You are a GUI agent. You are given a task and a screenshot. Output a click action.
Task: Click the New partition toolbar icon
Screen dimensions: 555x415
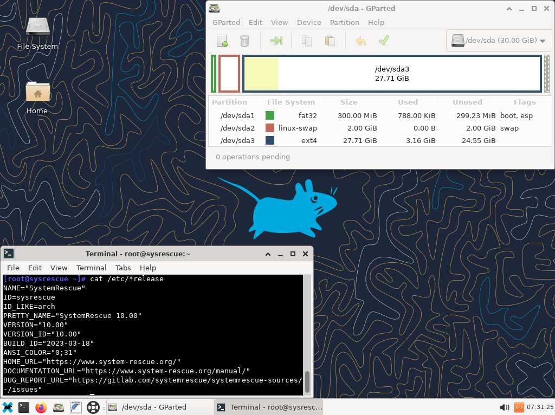click(x=222, y=41)
